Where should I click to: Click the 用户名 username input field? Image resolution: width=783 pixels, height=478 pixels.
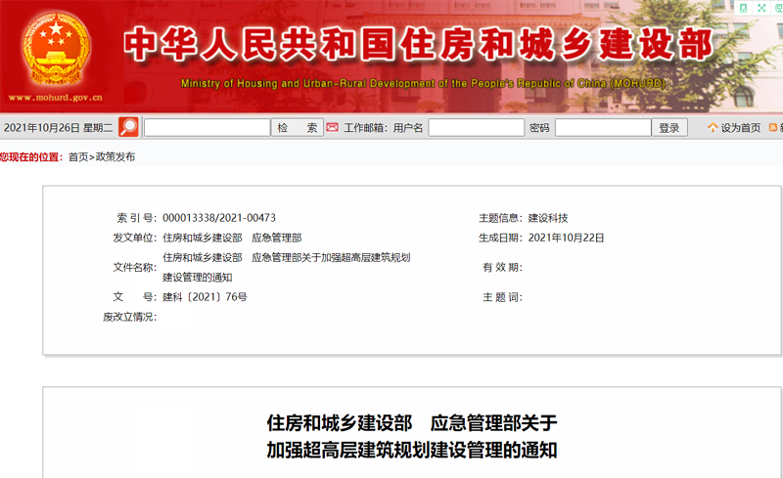[476, 128]
